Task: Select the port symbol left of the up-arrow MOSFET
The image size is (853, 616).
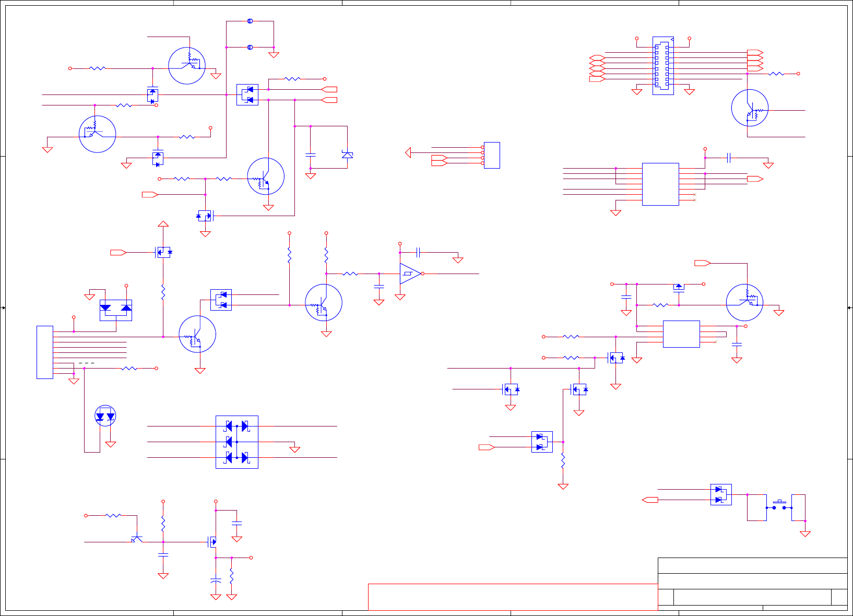Action: click(119, 253)
